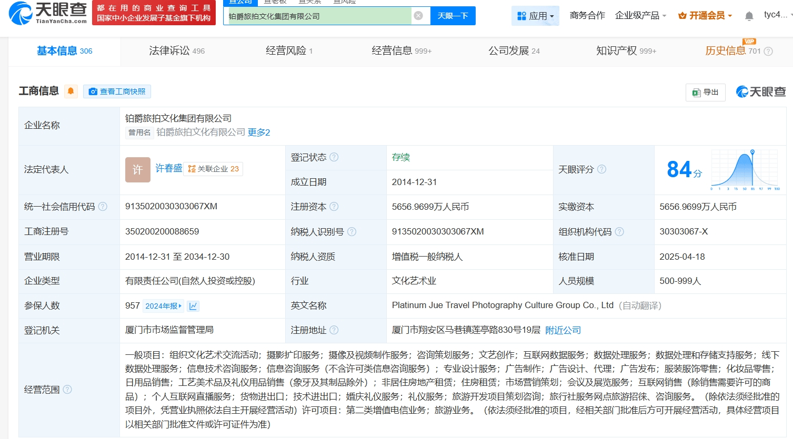Clear the search box with the X icon

(x=418, y=16)
